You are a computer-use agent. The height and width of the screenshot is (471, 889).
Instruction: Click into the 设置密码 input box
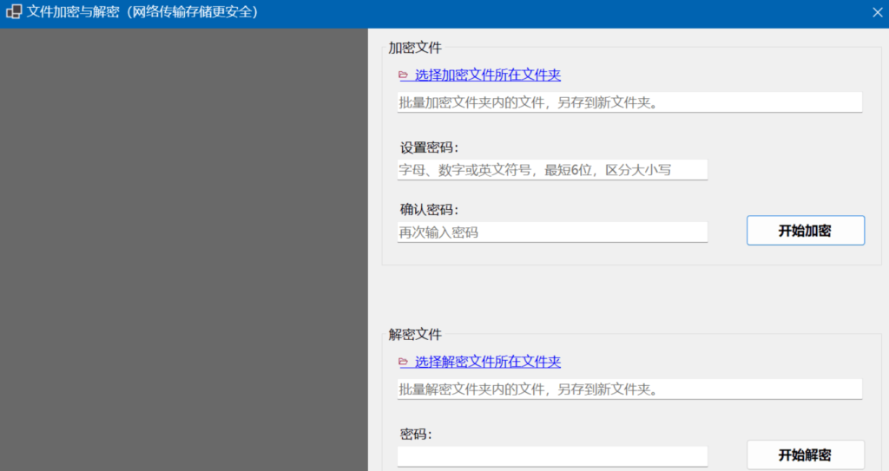[552, 170]
